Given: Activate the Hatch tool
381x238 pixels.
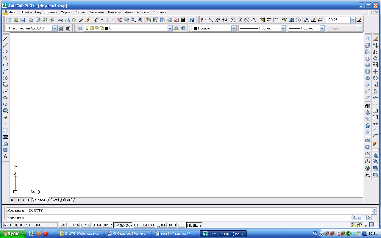Looking at the screenshot, I should click(x=5, y=130).
